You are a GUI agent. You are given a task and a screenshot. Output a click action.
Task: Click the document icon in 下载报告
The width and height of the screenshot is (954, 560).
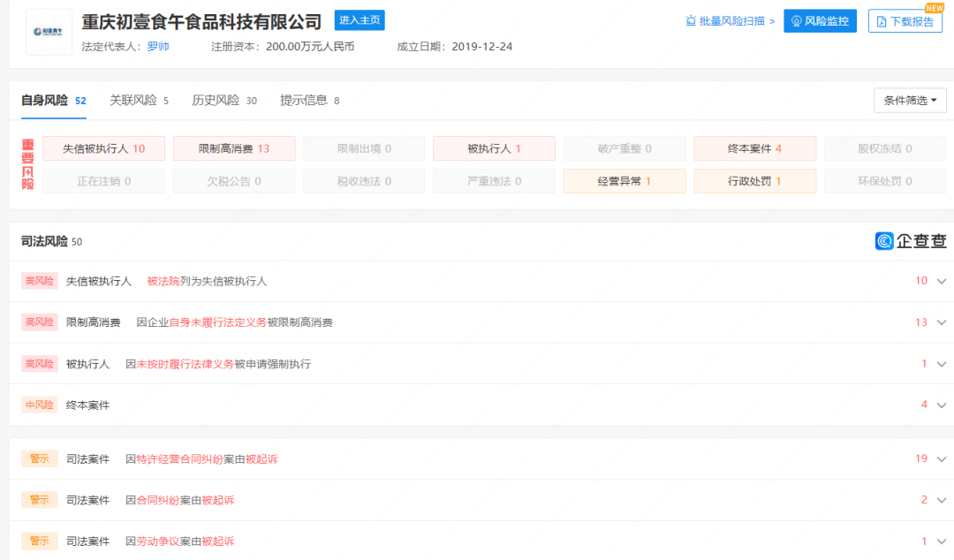(x=883, y=20)
